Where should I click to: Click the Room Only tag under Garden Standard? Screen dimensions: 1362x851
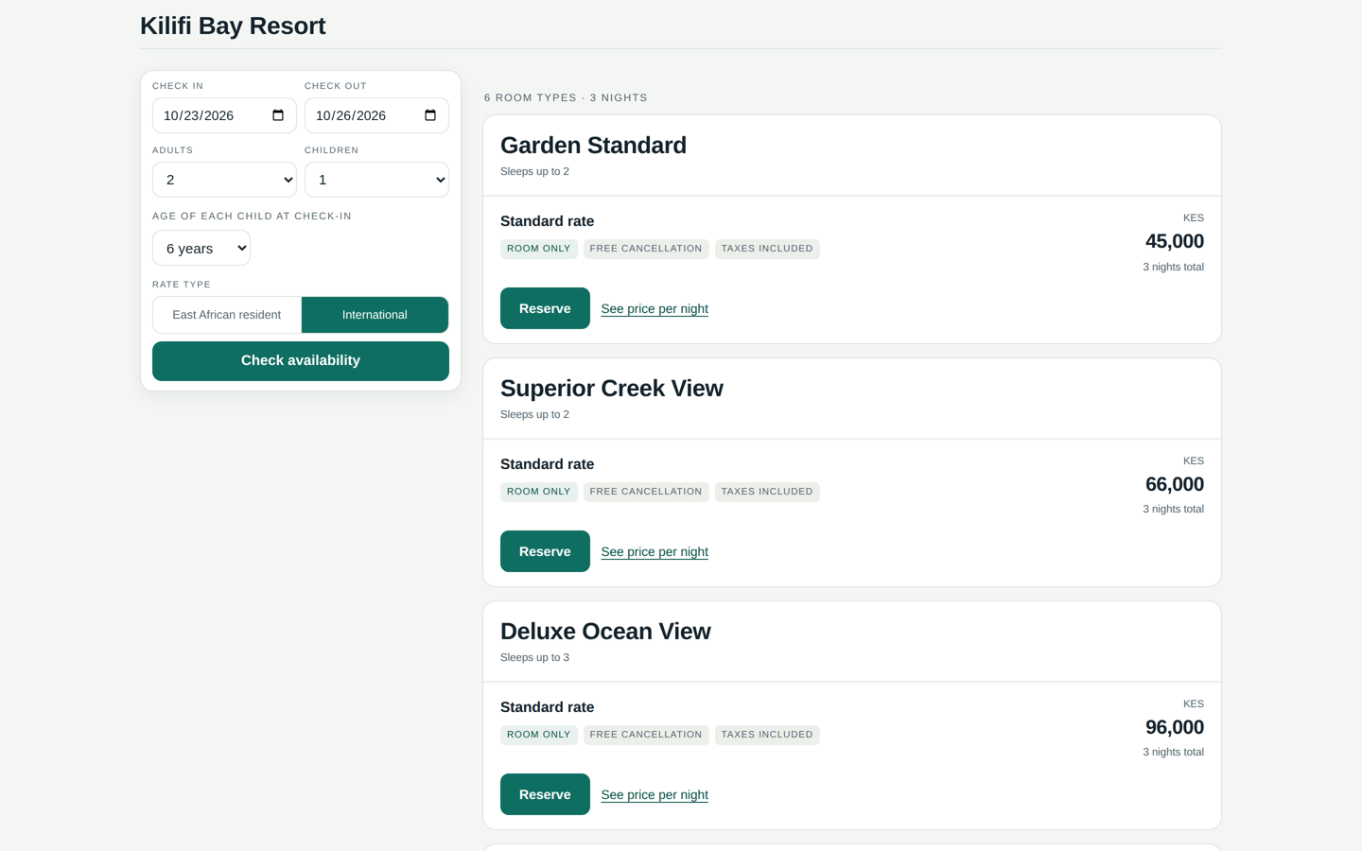(539, 249)
